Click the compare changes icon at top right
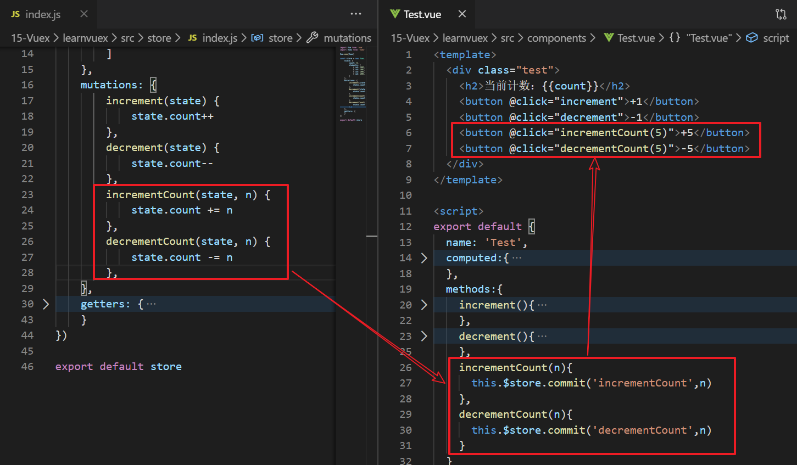 pyautogui.click(x=781, y=14)
